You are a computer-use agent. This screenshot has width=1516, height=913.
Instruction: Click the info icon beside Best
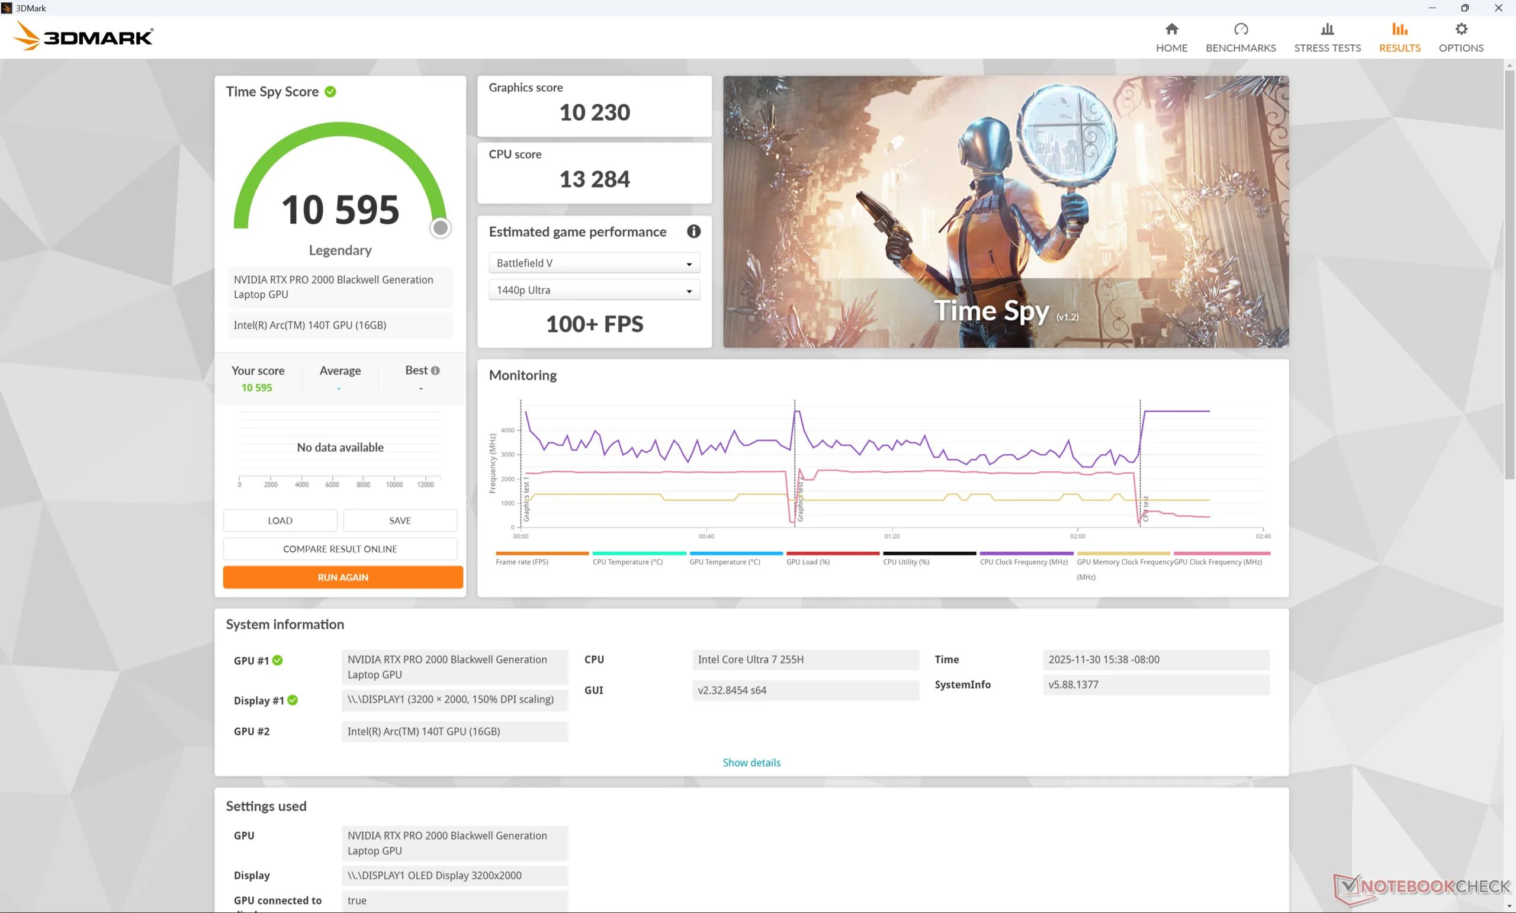435,371
